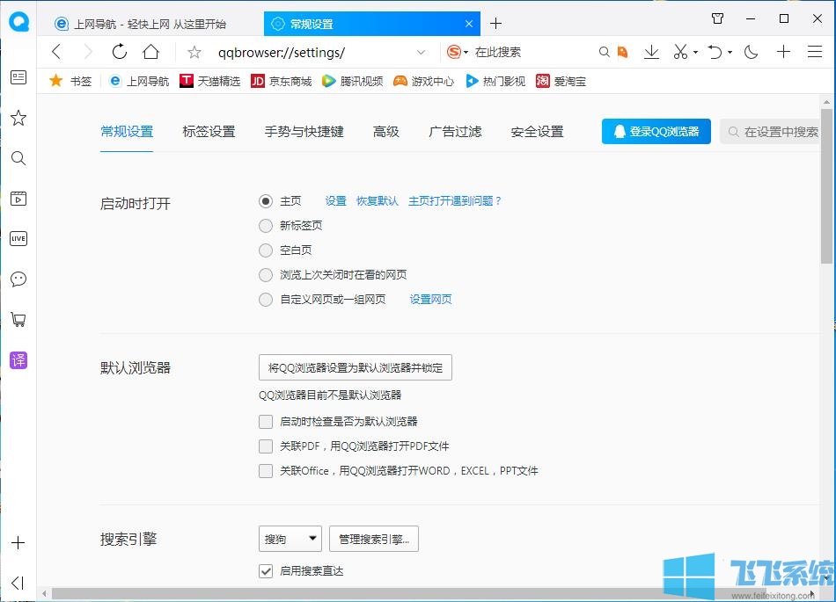Click the vertical scrollbar thumb
The width and height of the screenshot is (836, 602).
(826, 185)
